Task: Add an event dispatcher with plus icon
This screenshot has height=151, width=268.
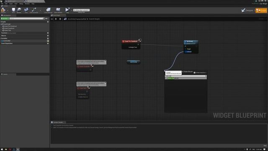Action: (x=48, y=44)
